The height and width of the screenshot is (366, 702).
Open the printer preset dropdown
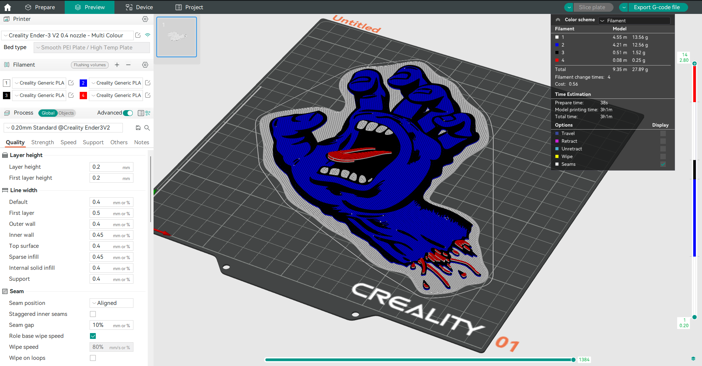point(68,36)
